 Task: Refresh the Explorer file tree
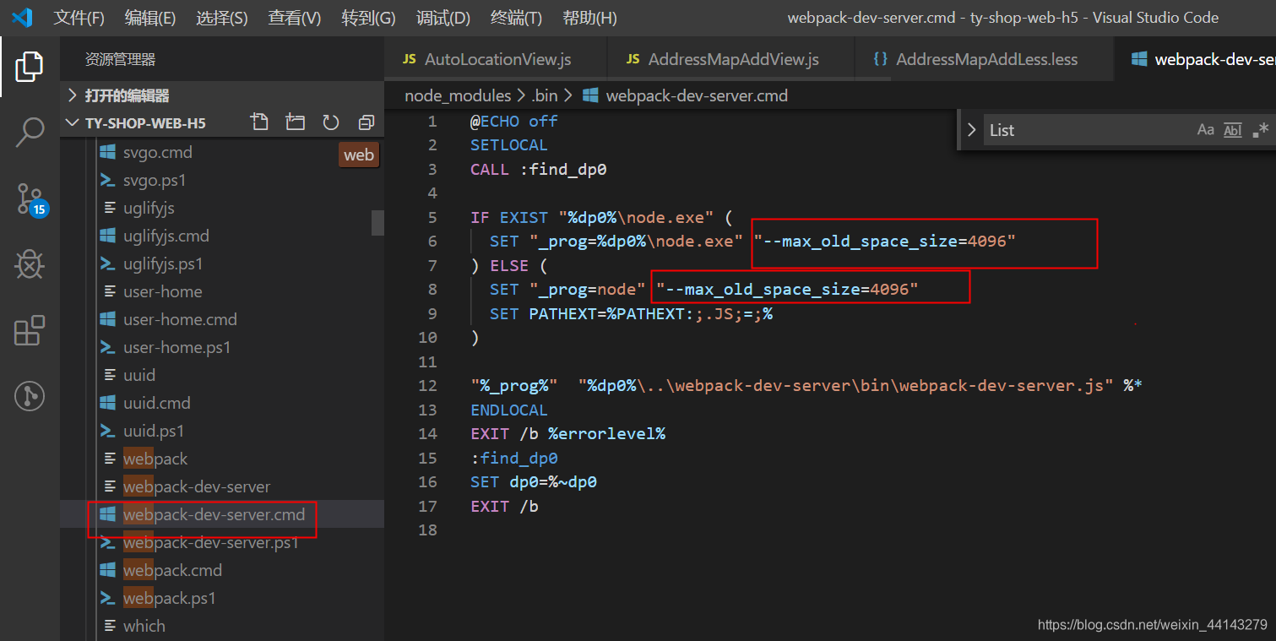[330, 122]
